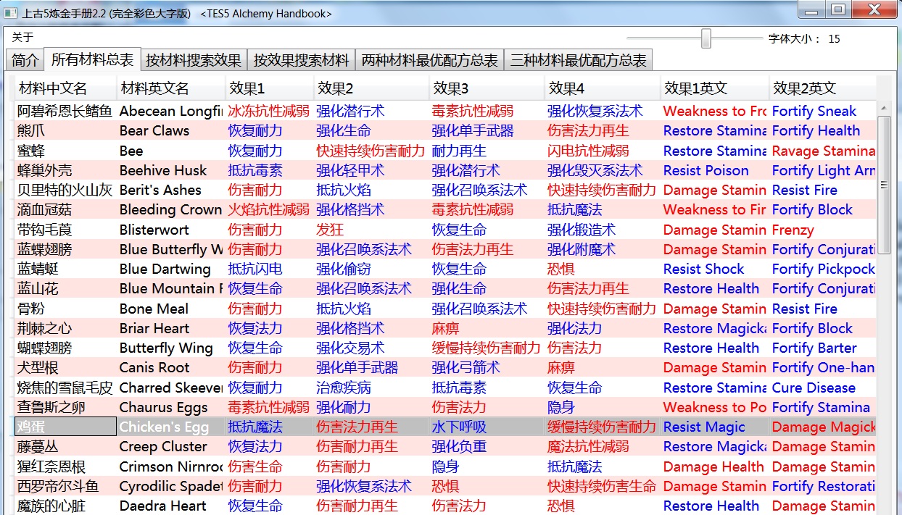902x515 pixels.
Task: Select the 蓝山花 cell
Action: (x=66, y=289)
